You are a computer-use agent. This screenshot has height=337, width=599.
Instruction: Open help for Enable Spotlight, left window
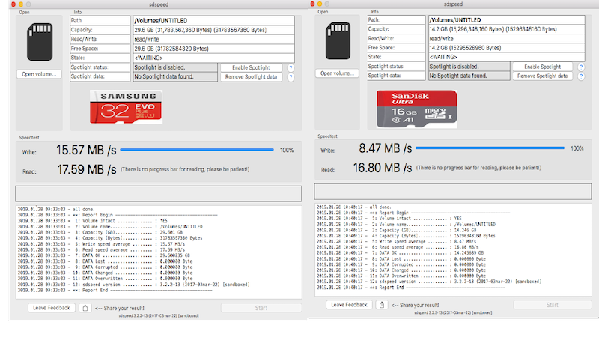(290, 67)
